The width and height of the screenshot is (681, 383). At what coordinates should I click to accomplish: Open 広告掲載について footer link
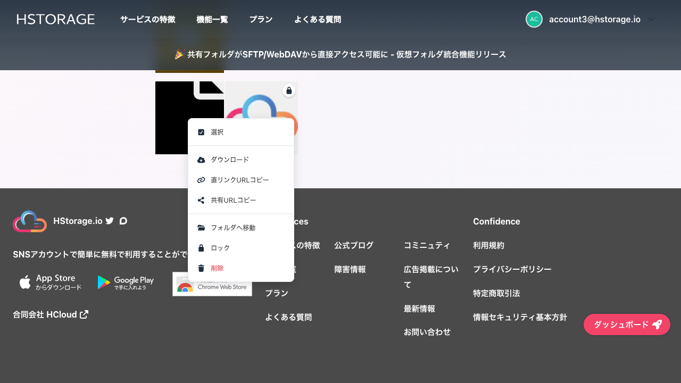[x=431, y=277]
